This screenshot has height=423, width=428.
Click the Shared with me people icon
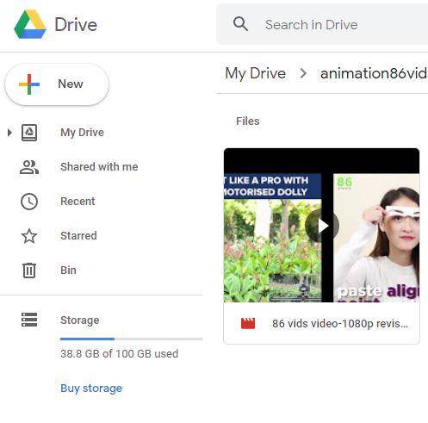(29, 167)
